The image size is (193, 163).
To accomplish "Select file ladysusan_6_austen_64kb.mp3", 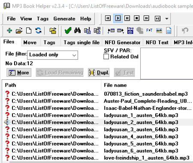I will tap(141, 151).
